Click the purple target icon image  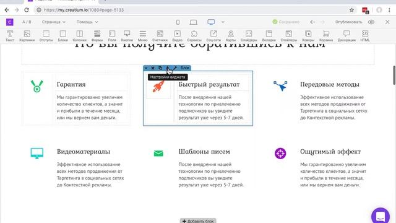[280, 153]
